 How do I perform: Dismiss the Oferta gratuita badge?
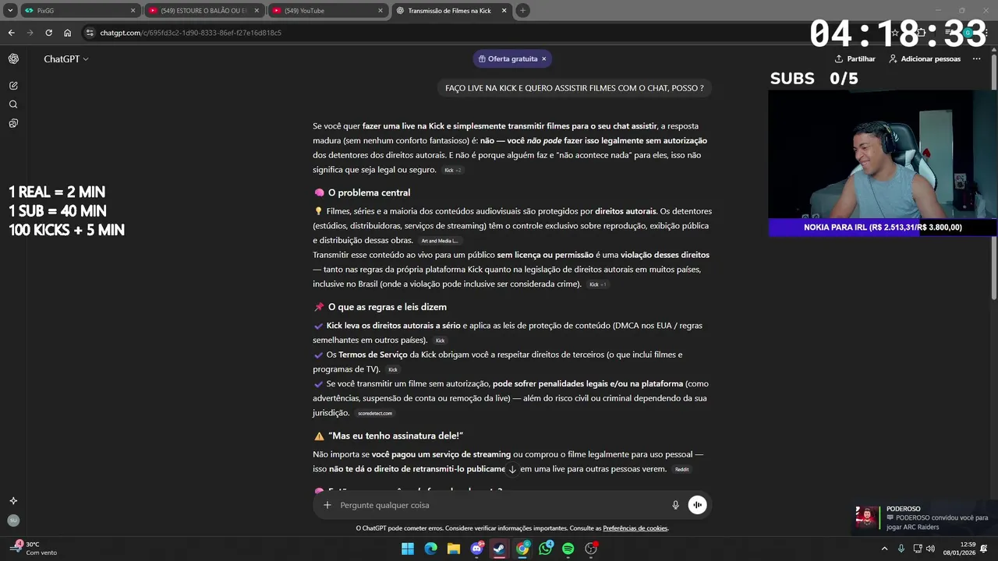[544, 58]
